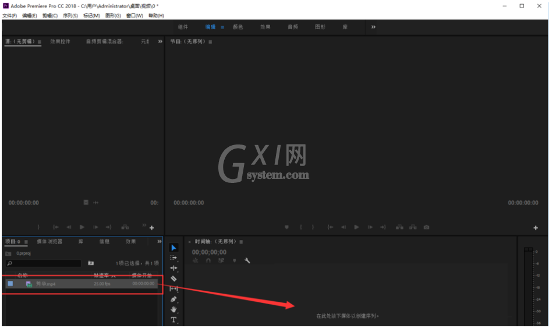549x328 pixels.
Task: Select the Track Select Forward tool
Action: point(173,258)
